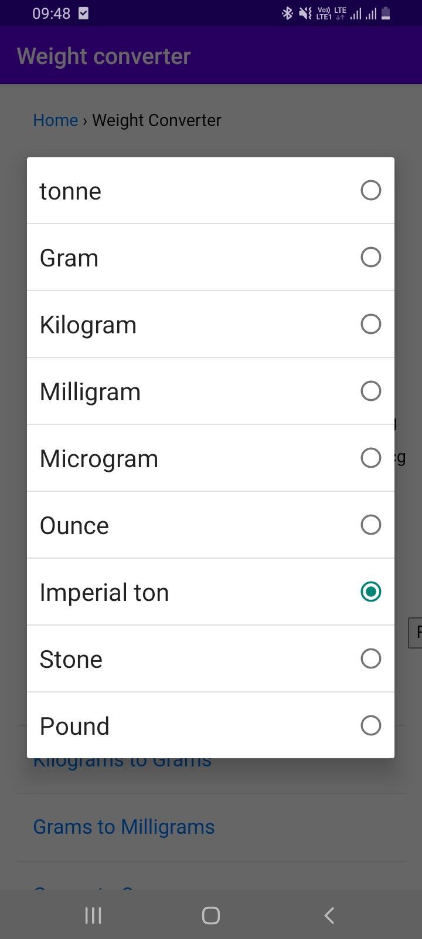Tap the Bluetooth status bar icon
422x939 pixels.
(287, 13)
